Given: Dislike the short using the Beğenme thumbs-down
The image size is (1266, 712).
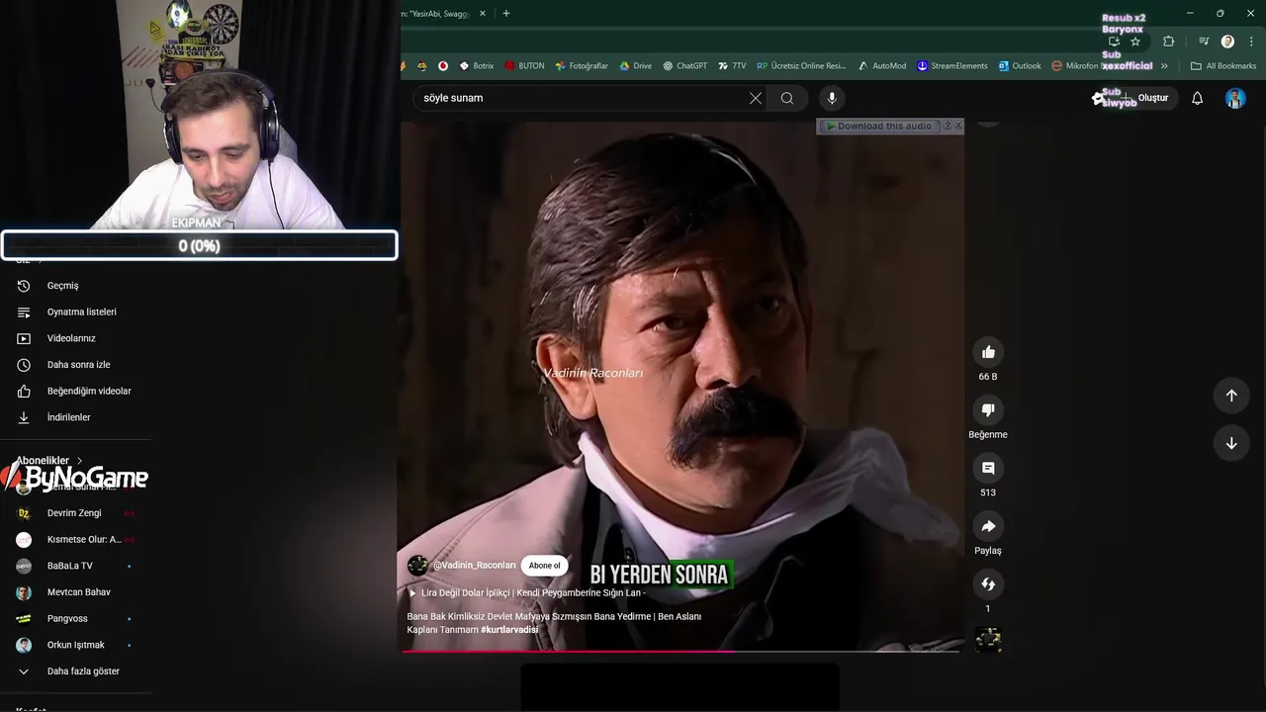Looking at the screenshot, I should click(987, 410).
